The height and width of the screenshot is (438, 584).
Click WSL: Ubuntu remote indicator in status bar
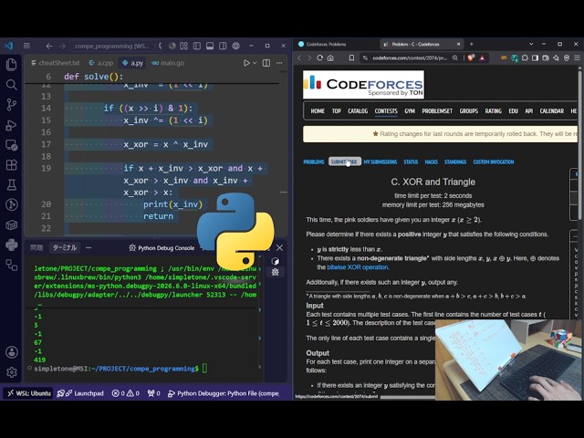tap(28, 393)
